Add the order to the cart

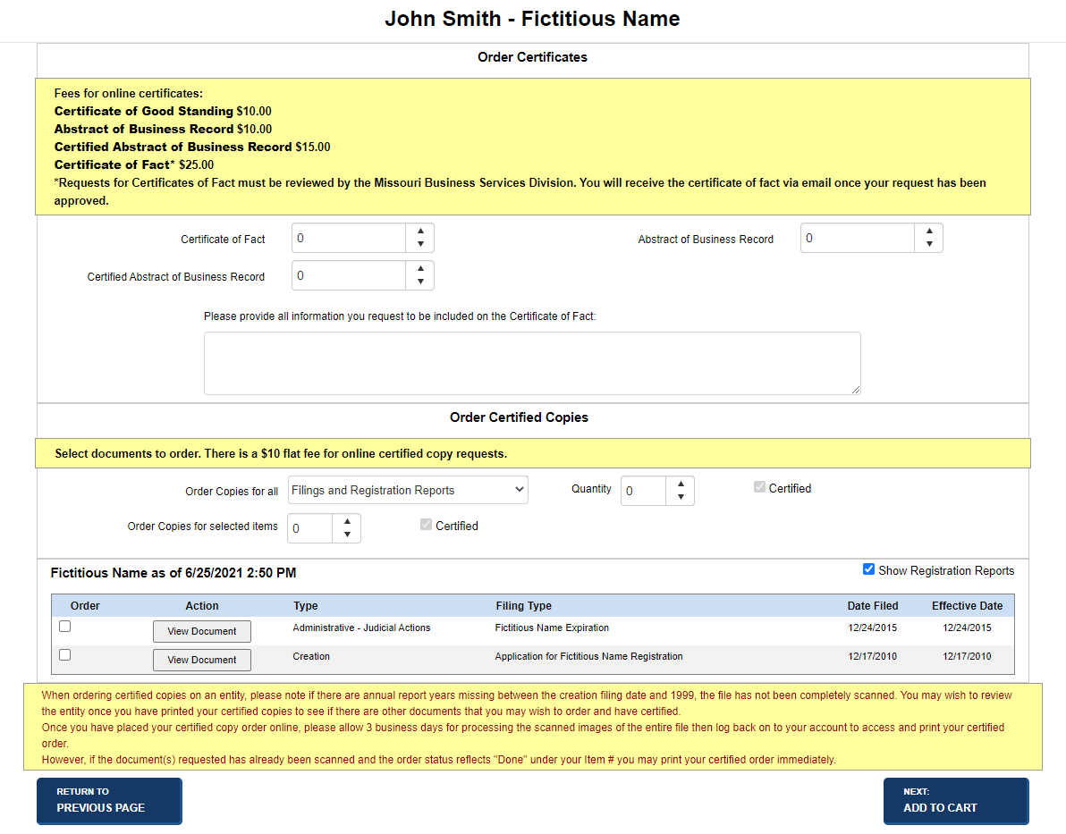coord(955,801)
